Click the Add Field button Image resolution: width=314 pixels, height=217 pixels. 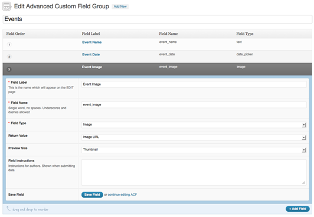click(297, 209)
